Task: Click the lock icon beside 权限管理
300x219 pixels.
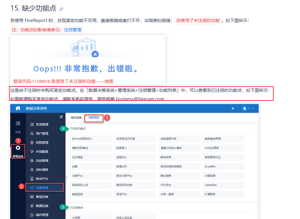Action: coord(32,142)
